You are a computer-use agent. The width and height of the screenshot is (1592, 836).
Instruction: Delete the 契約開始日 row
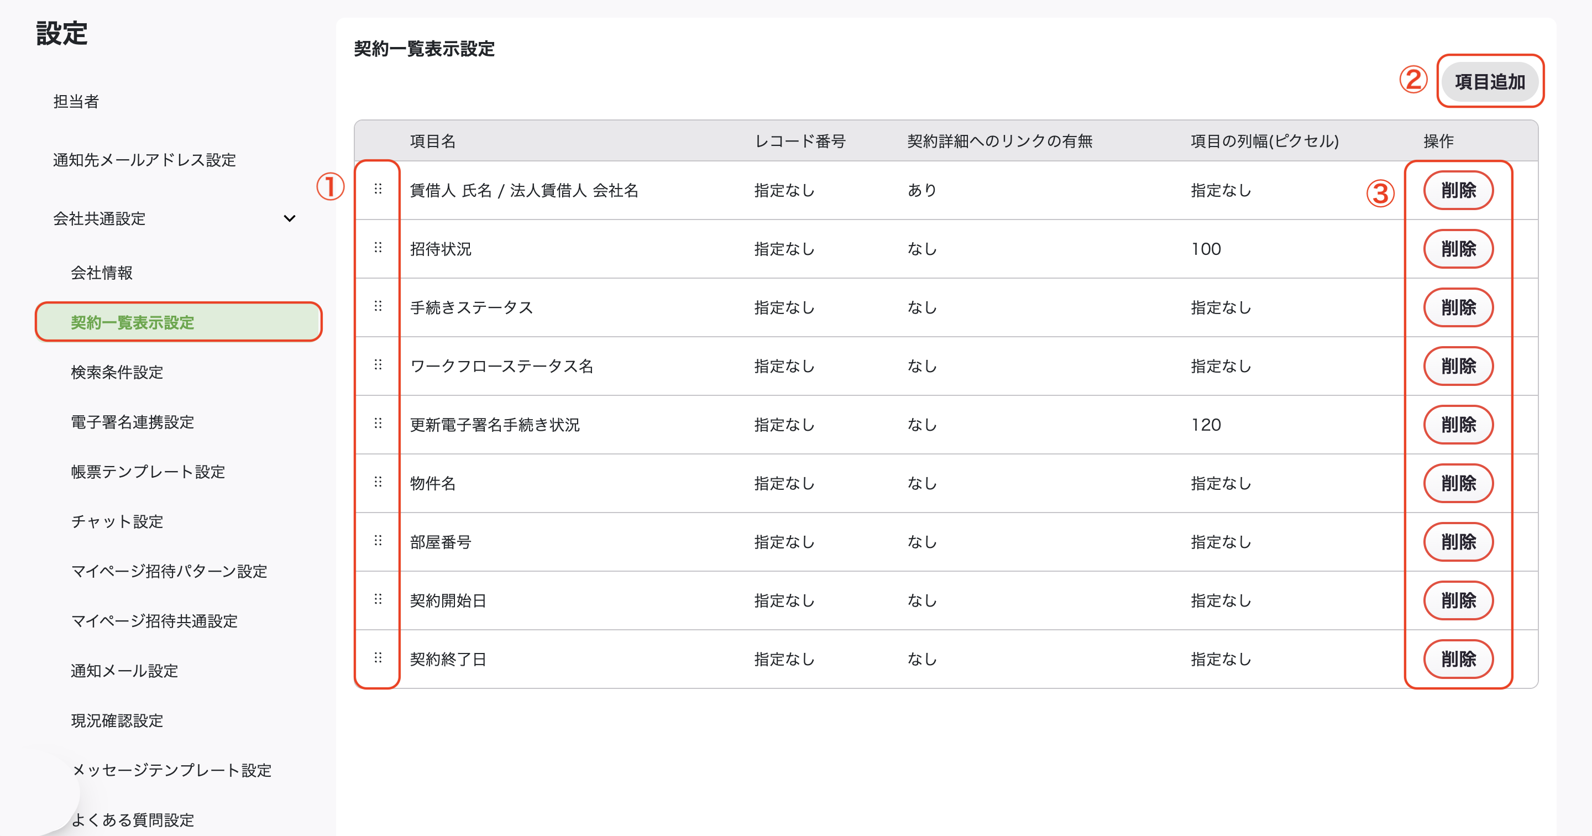click(1459, 600)
